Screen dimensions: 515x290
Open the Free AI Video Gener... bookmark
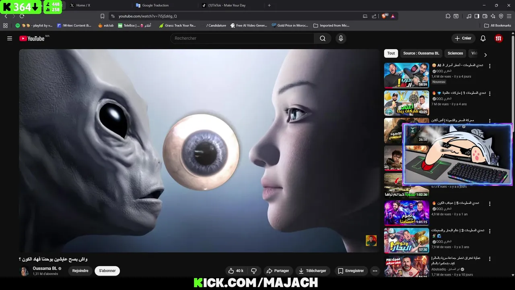click(249, 25)
